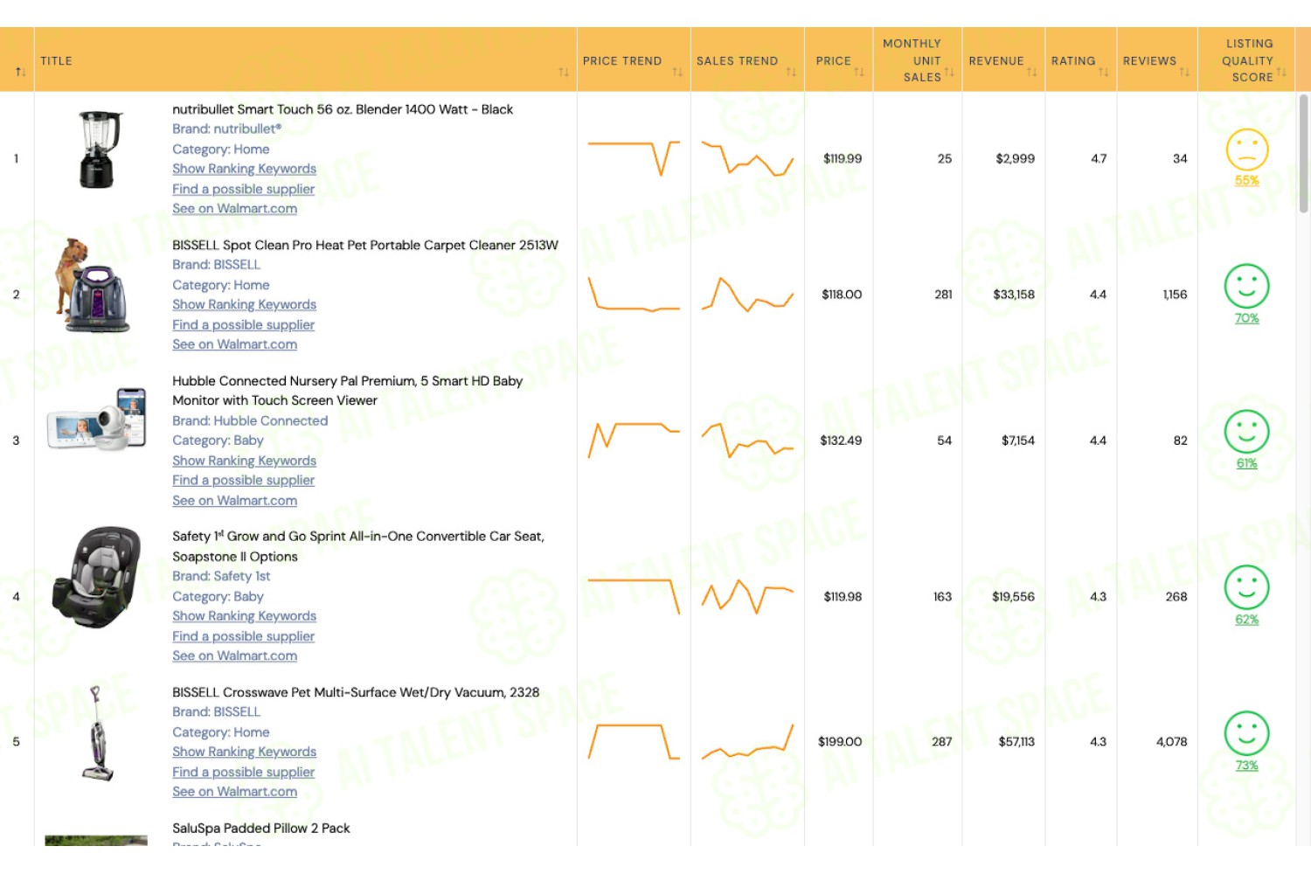Sort by the Title column sort arrows
The width and height of the screenshot is (1311, 874).
(564, 72)
